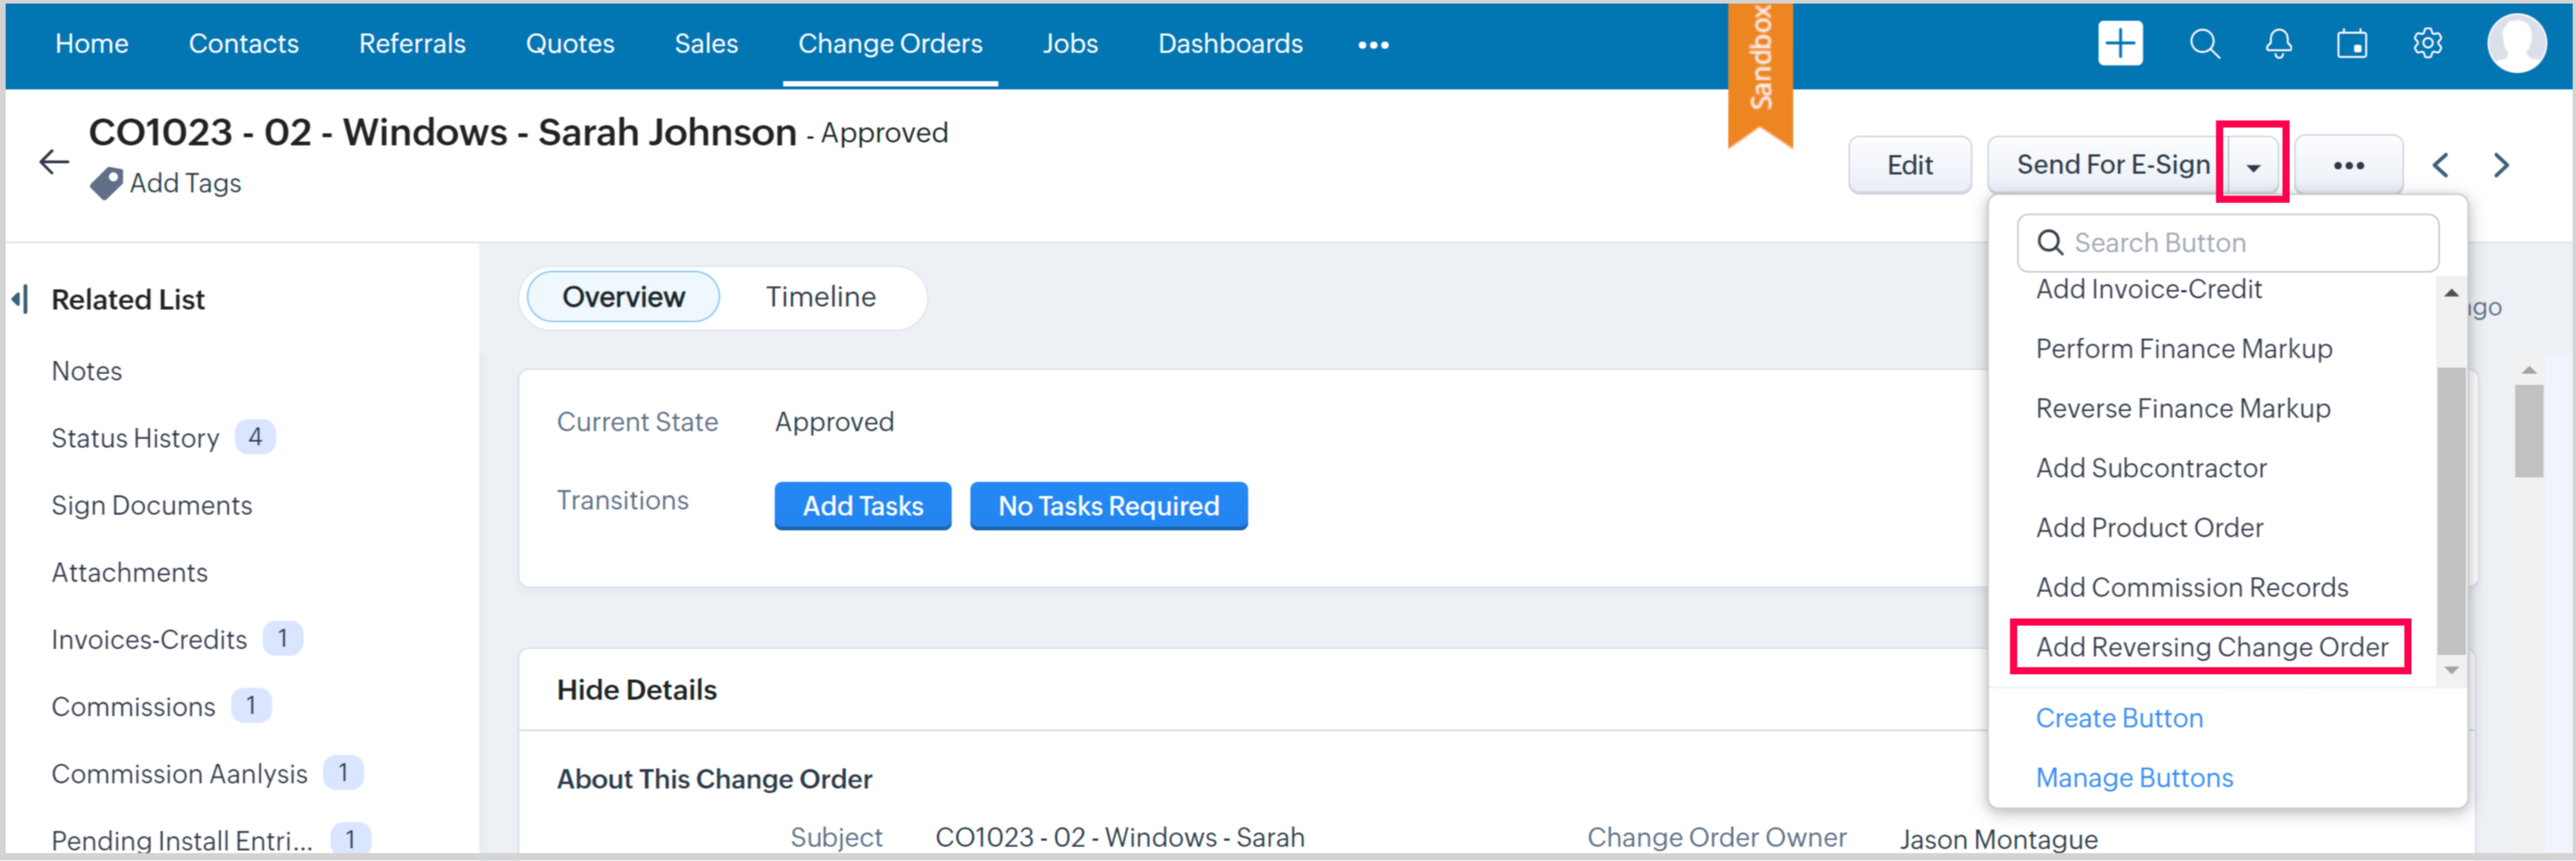Screen dimensions: 2576x861
Task: Click the Create Button link
Action: 2118,718
